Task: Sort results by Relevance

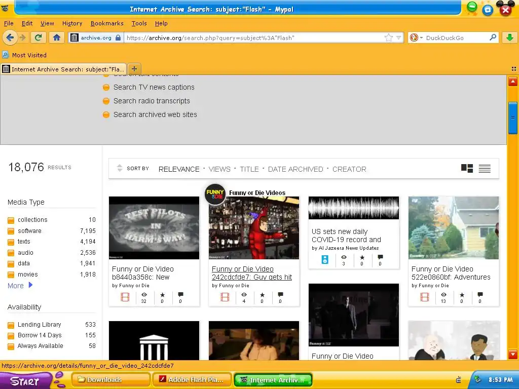Action: click(x=179, y=169)
